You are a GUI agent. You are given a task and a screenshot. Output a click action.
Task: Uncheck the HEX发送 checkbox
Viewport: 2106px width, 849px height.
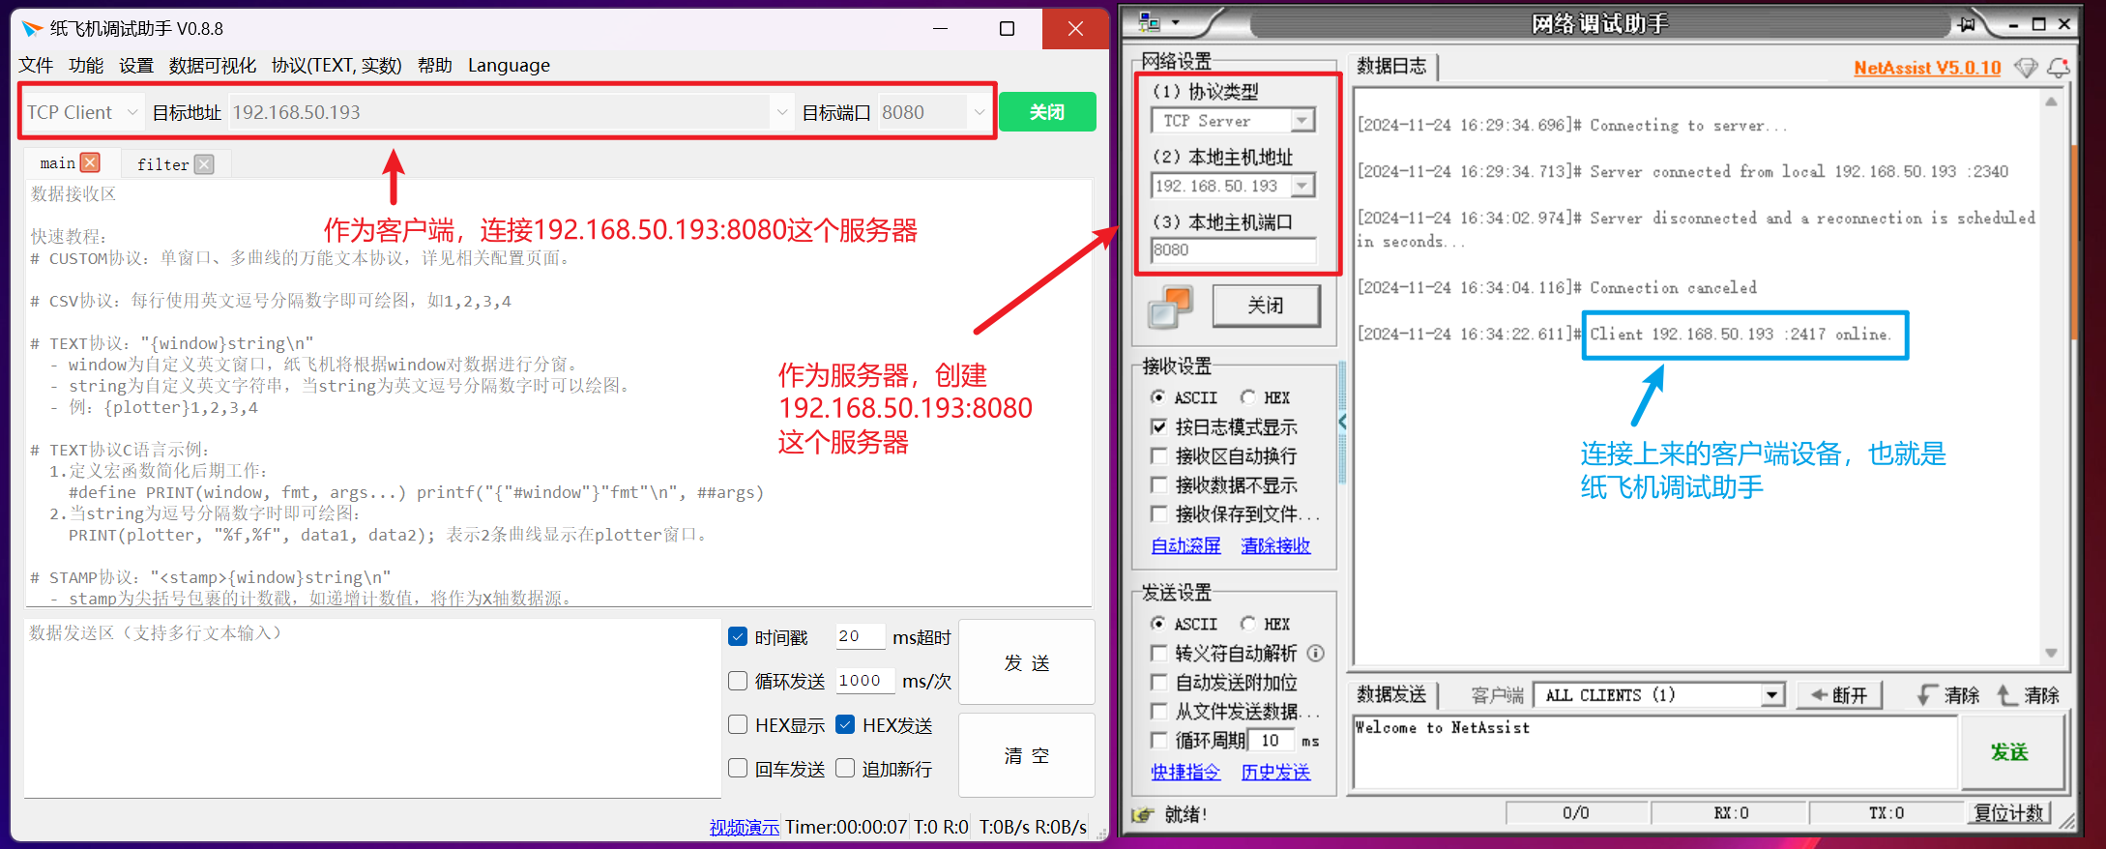point(845,724)
